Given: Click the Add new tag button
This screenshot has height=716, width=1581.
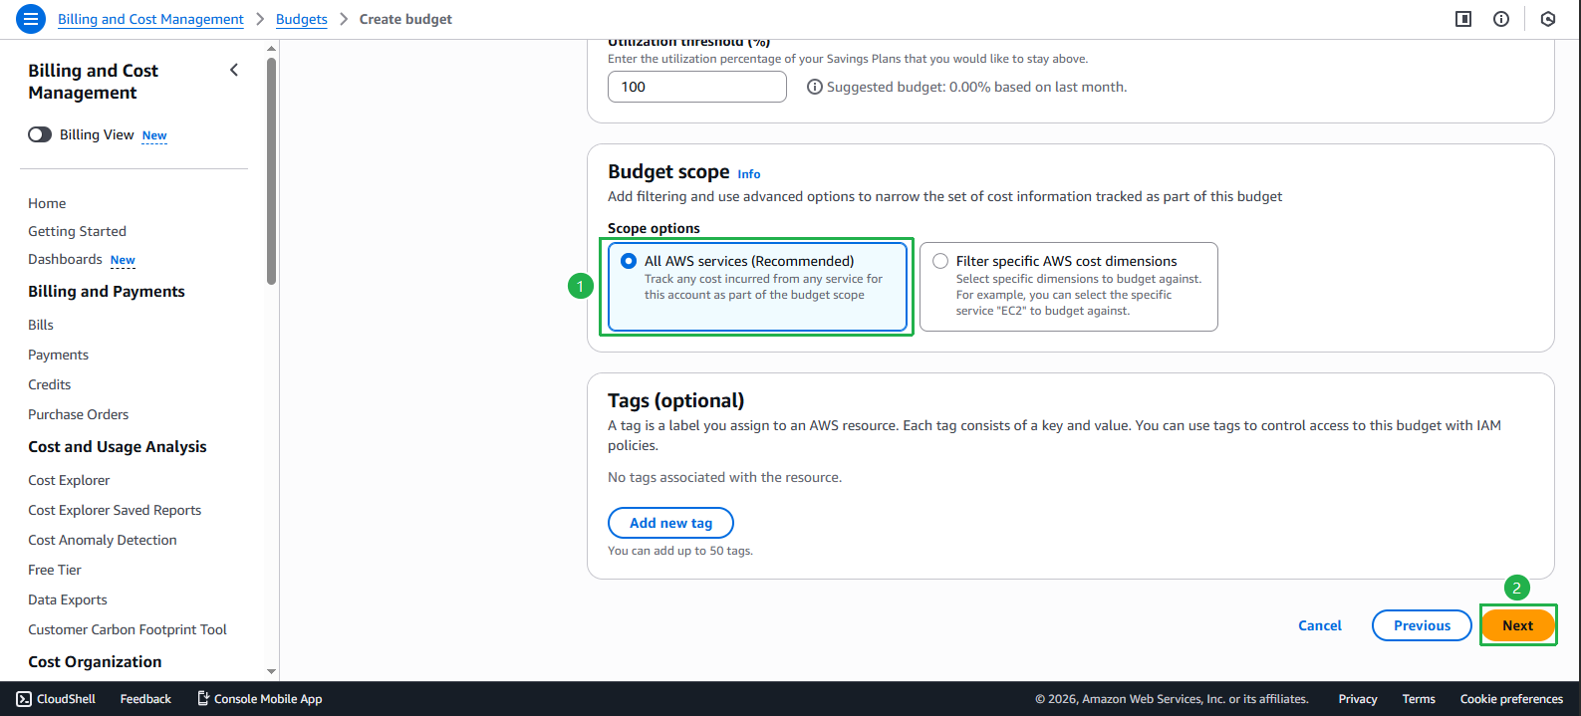Looking at the screenshot, I should pos(670,523).
